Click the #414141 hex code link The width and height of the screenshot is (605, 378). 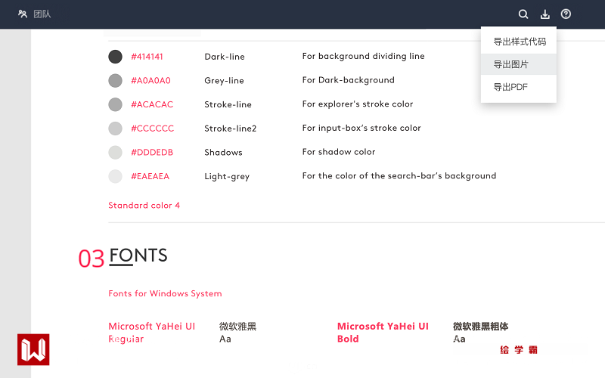click(x=147, y=57)
